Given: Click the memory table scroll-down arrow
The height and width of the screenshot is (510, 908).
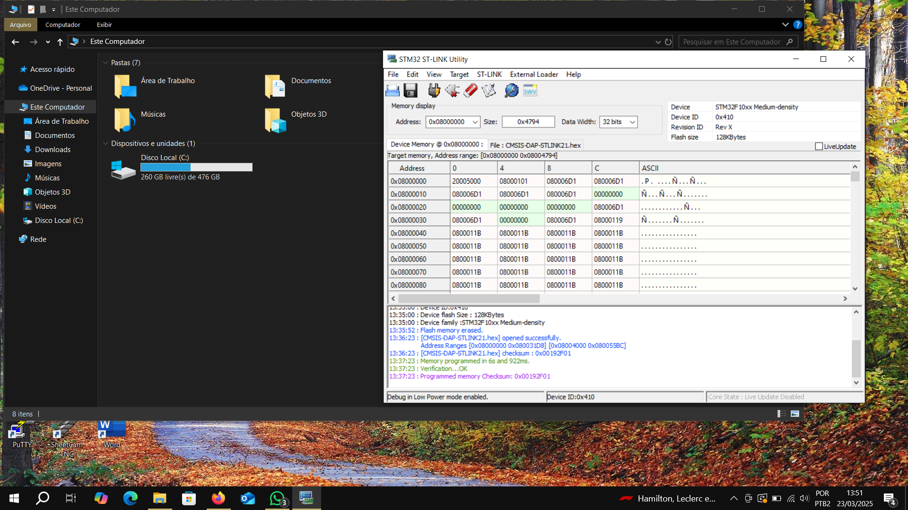Looking at the screenshot, I should click(x=855, y=289).
